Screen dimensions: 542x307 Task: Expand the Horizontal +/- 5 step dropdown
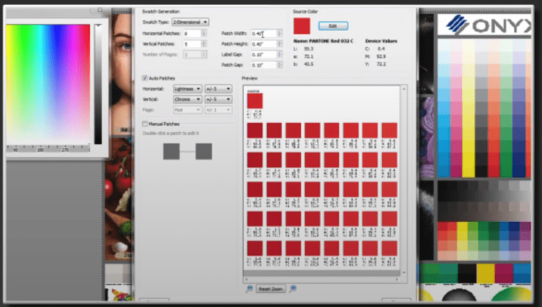[x=218, y=89]
